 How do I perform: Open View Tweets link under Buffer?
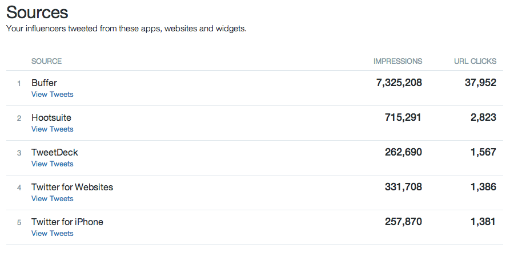pos(52,95)
